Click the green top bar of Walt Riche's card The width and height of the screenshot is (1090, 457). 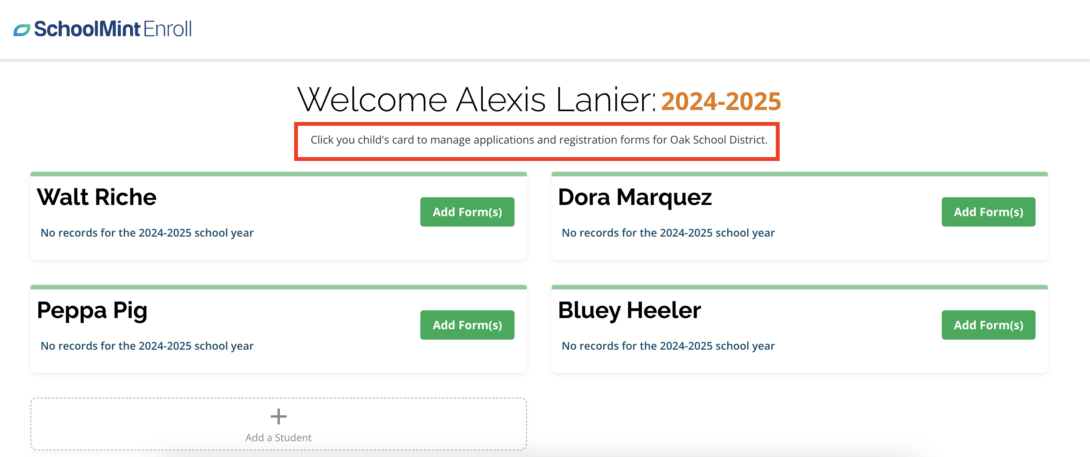[278, 174]
